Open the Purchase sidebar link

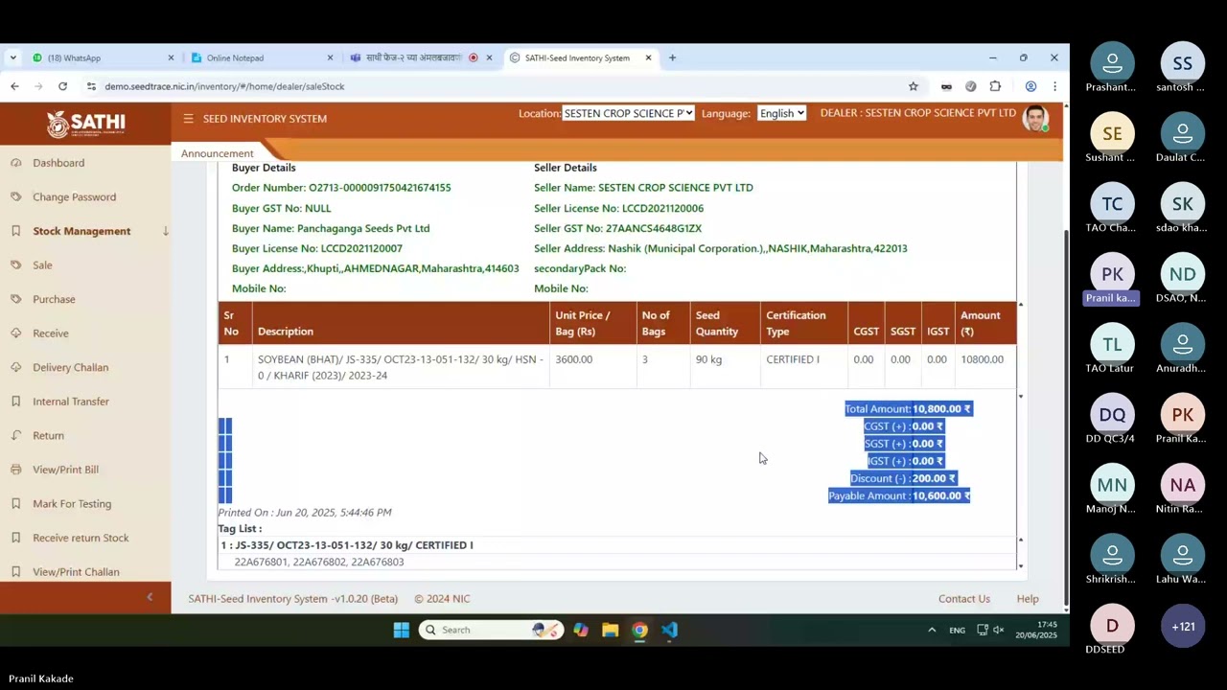(54, 299)
